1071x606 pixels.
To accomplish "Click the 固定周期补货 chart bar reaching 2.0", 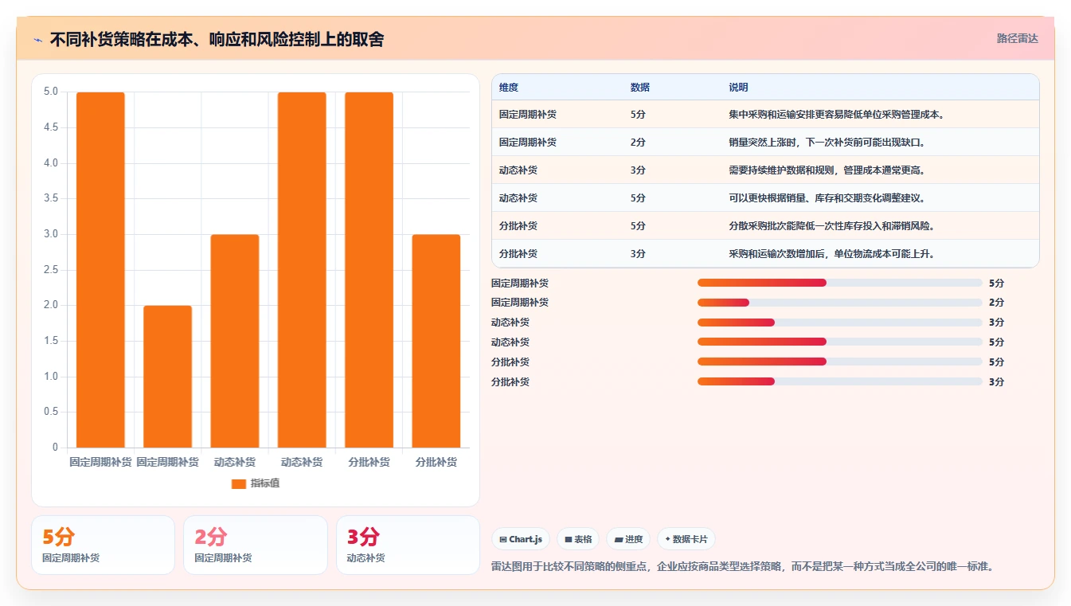I will 168,377.
